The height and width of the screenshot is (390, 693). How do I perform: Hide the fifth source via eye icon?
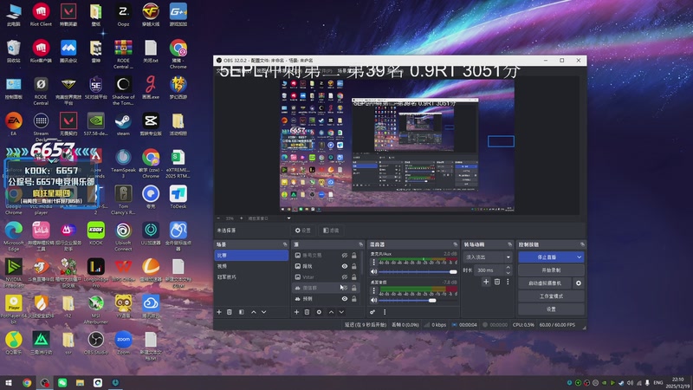point(344,299)
